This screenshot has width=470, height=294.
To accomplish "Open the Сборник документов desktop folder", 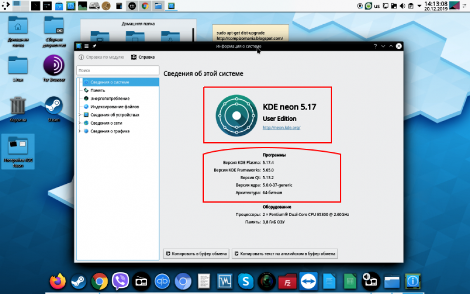I will pyautogui.click(x=54, y=31).
